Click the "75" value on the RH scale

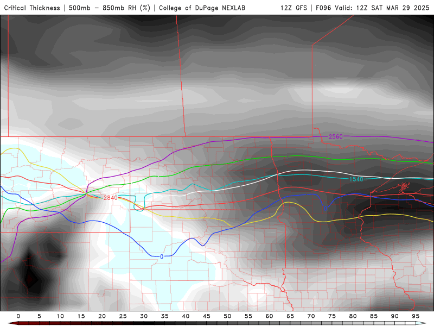pyautogui.click(x=332, y=316)
